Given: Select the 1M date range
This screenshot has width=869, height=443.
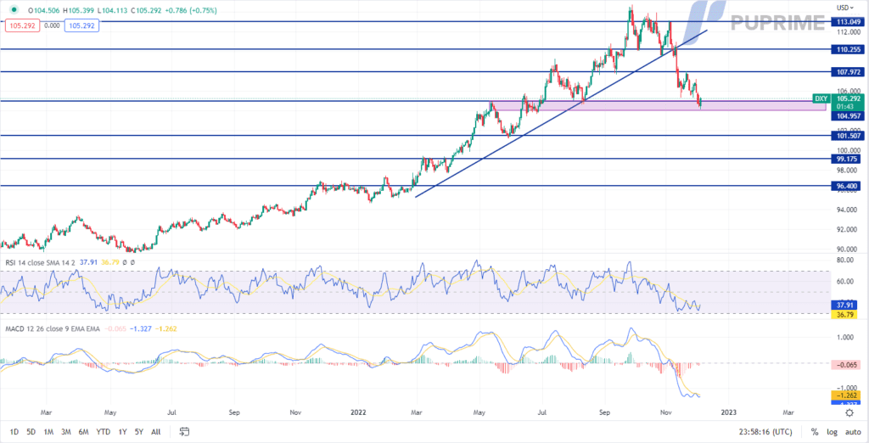Looking at the screenshot, I should [x=48, y=431].
